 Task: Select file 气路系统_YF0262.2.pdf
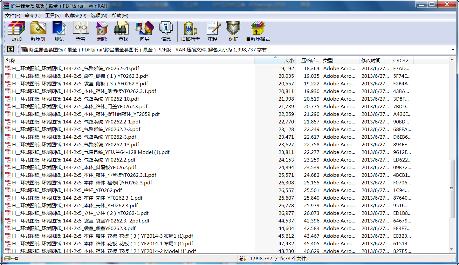[x=74, y=160]
